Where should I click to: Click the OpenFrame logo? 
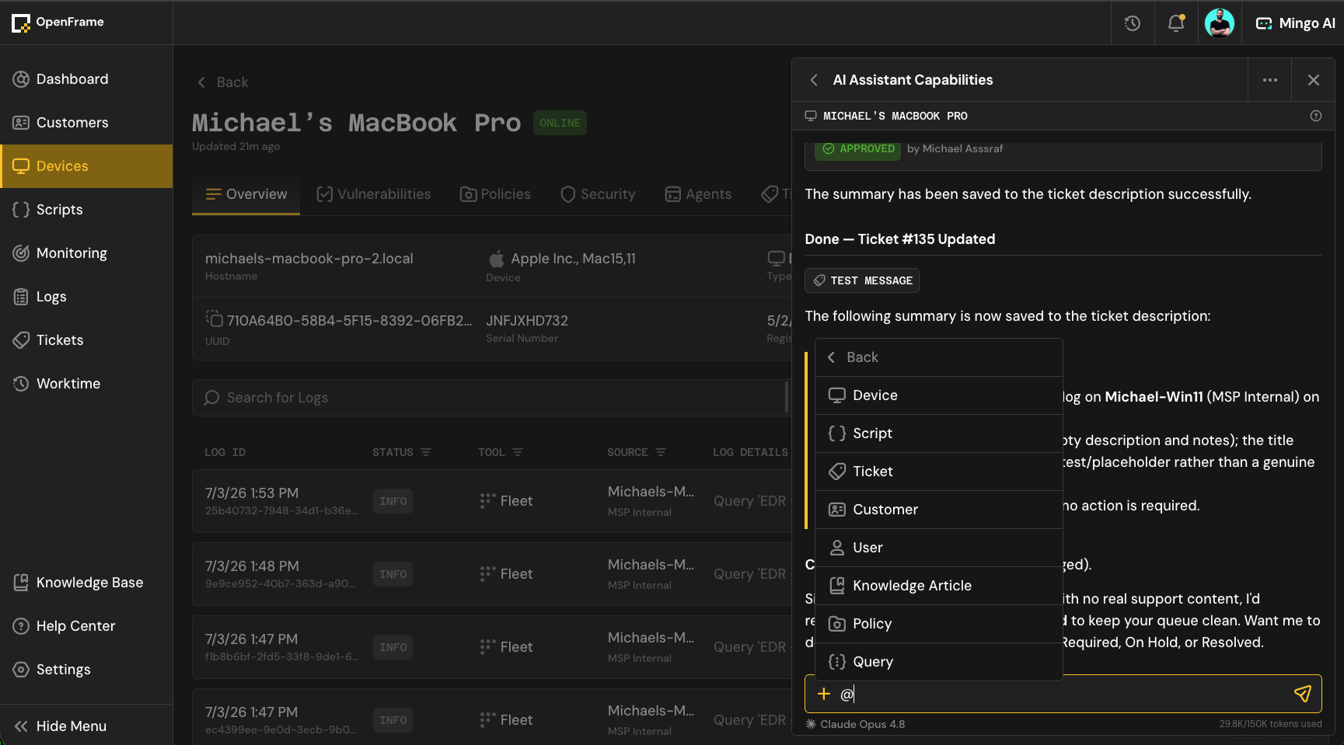tap(58, 23)
